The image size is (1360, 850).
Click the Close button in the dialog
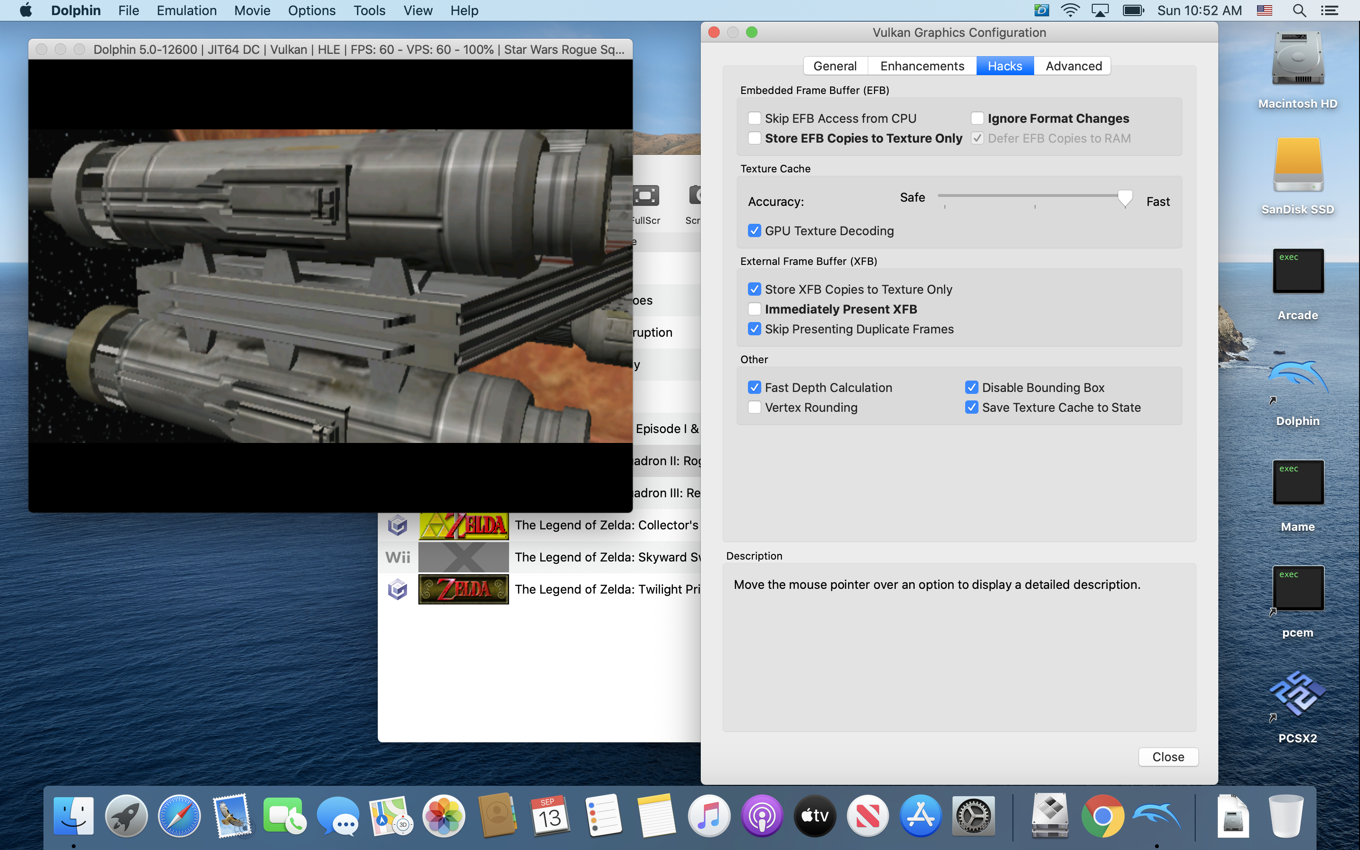(1168, 756)
